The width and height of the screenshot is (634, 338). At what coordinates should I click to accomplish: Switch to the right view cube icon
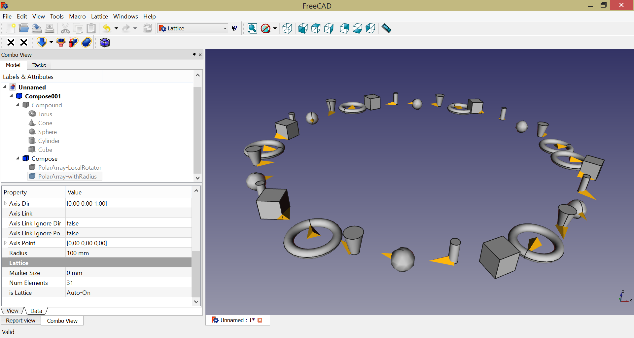pyautogui.click(x=329, y=29)
